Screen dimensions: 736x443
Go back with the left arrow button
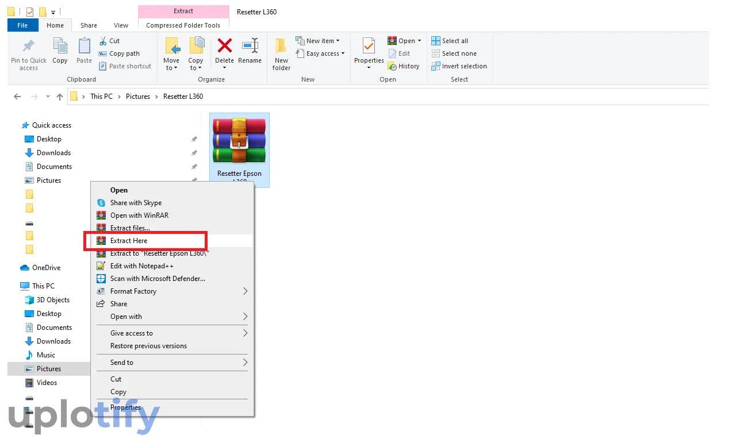17,97
